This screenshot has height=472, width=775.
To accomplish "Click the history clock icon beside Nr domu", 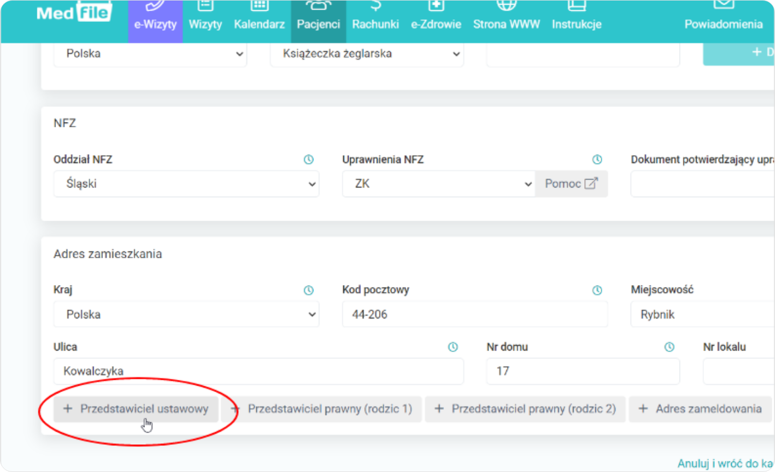I will point(669,347).
